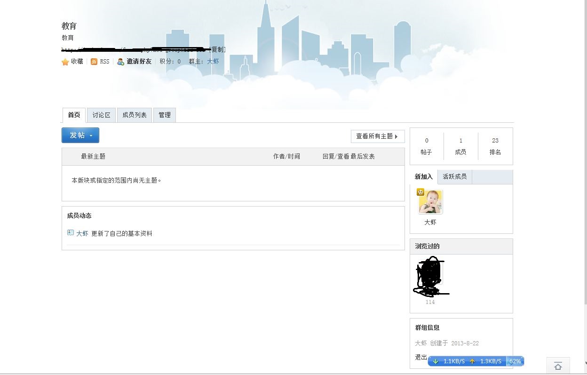Image resolution: width=587 pixels, height=375 pixels.
Task: Select the 活跃成员 tab
Action: click(454, 177)
